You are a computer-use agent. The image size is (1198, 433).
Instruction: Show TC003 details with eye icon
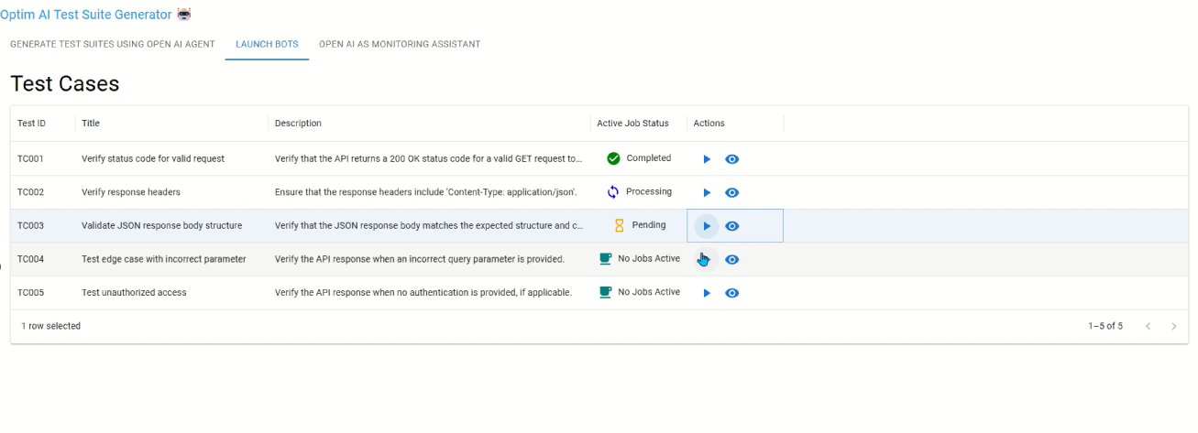click(x=732, y=226)
